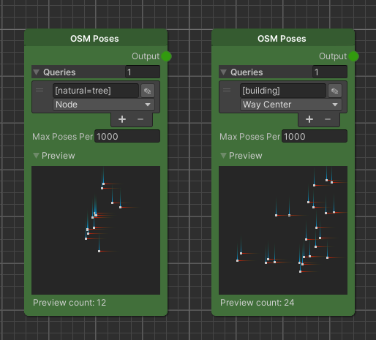Image resolution: width=376 pixels, height=340 pixels.
Task: Click edit icon next to [natural=tree] query
Action: 148,91
